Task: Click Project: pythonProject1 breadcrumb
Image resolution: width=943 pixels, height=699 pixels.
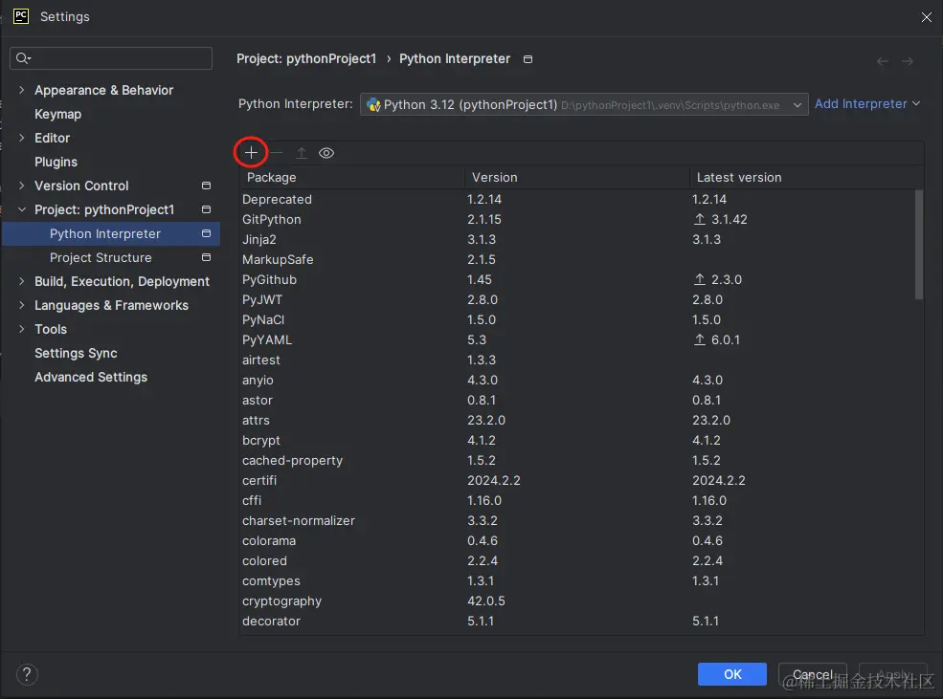Action: click(306, 59)
